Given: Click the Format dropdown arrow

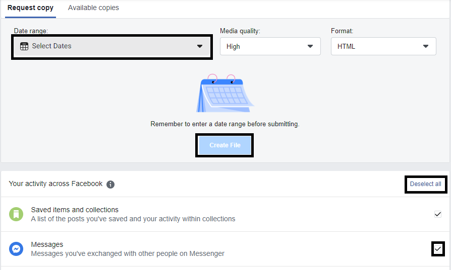Looking at the screenshot, I should (426, 47).
